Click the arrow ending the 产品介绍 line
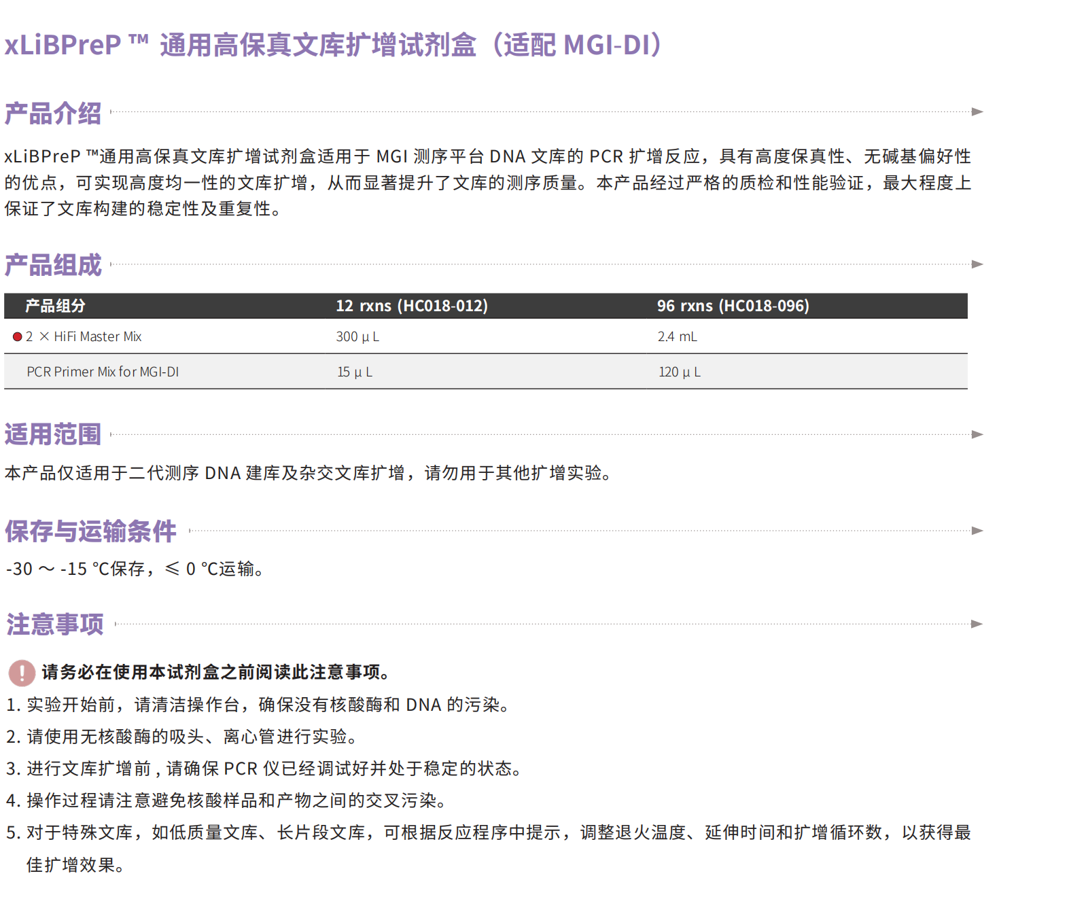Image resolution: width=1067 pixels, height=916 pixels. 977,111
